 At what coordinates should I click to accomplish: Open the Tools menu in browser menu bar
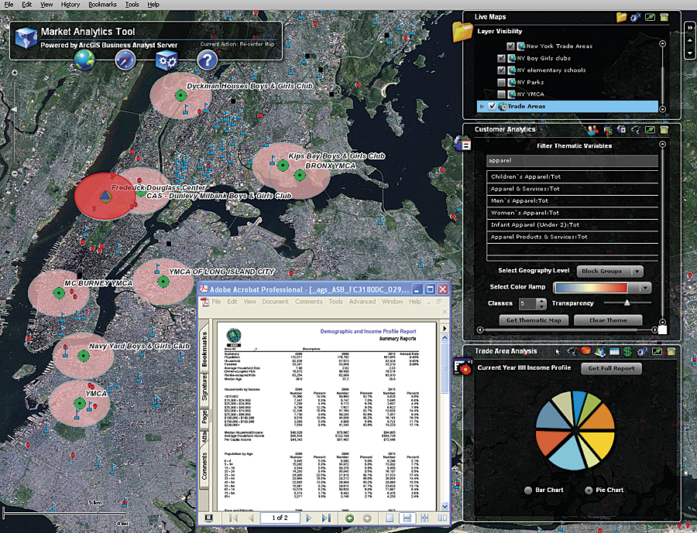pyautogui.click(x=132, y=5)
